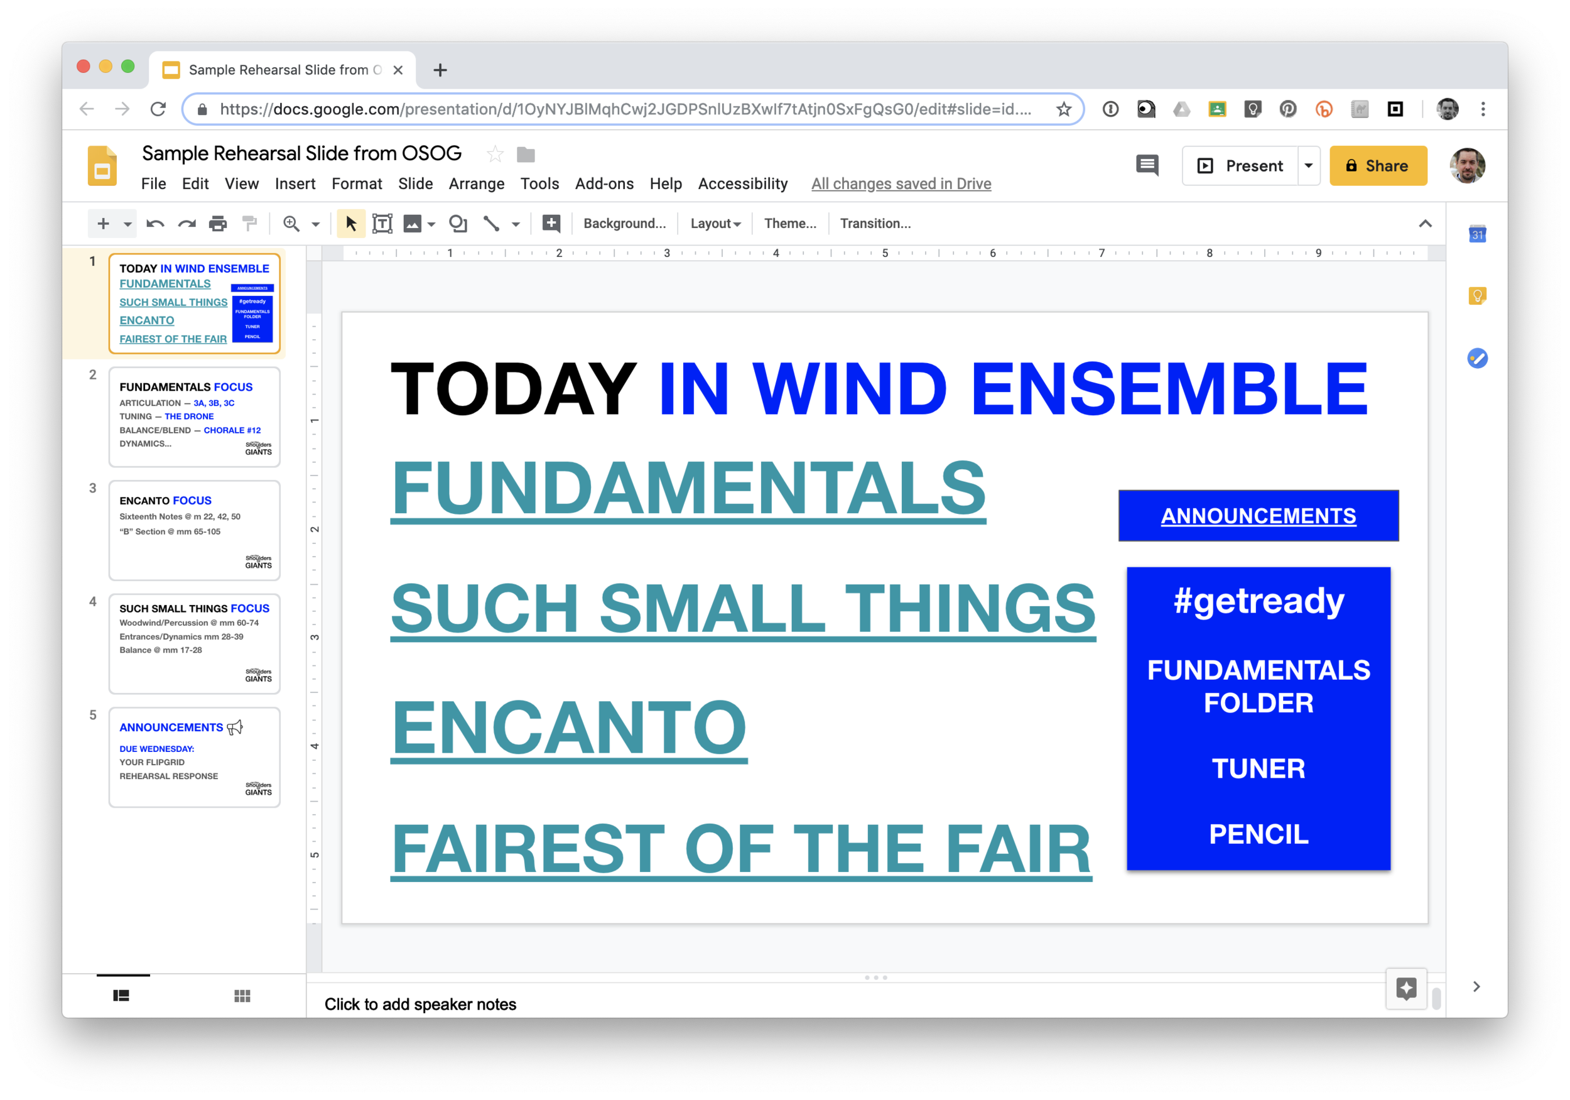Open the line type dropdown arrow
The width and height of the screenshot is (1570, 1100).
tap(516, 224)
